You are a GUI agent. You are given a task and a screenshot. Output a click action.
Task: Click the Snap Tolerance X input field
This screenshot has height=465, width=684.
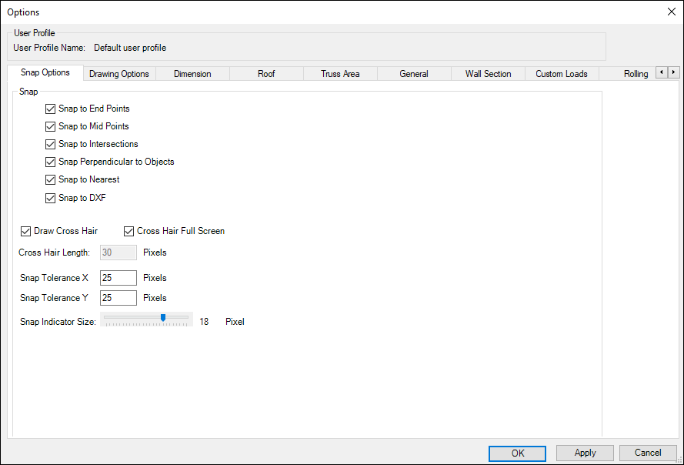point(118,278)
